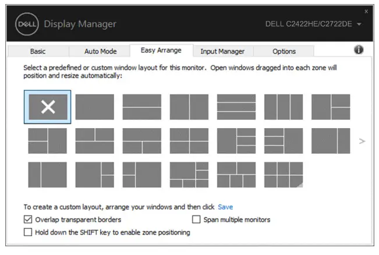
Task: Select the two side-by-side columns layout
Action: point(189,107)
